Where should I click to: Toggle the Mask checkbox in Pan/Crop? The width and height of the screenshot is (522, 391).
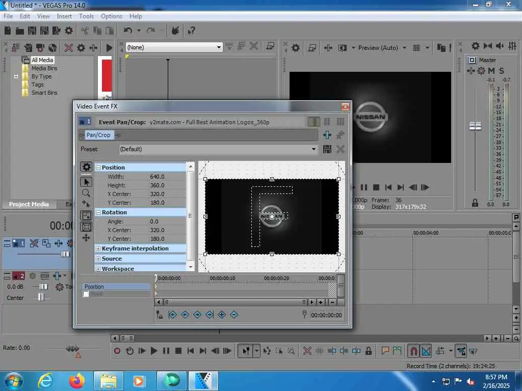86,294
